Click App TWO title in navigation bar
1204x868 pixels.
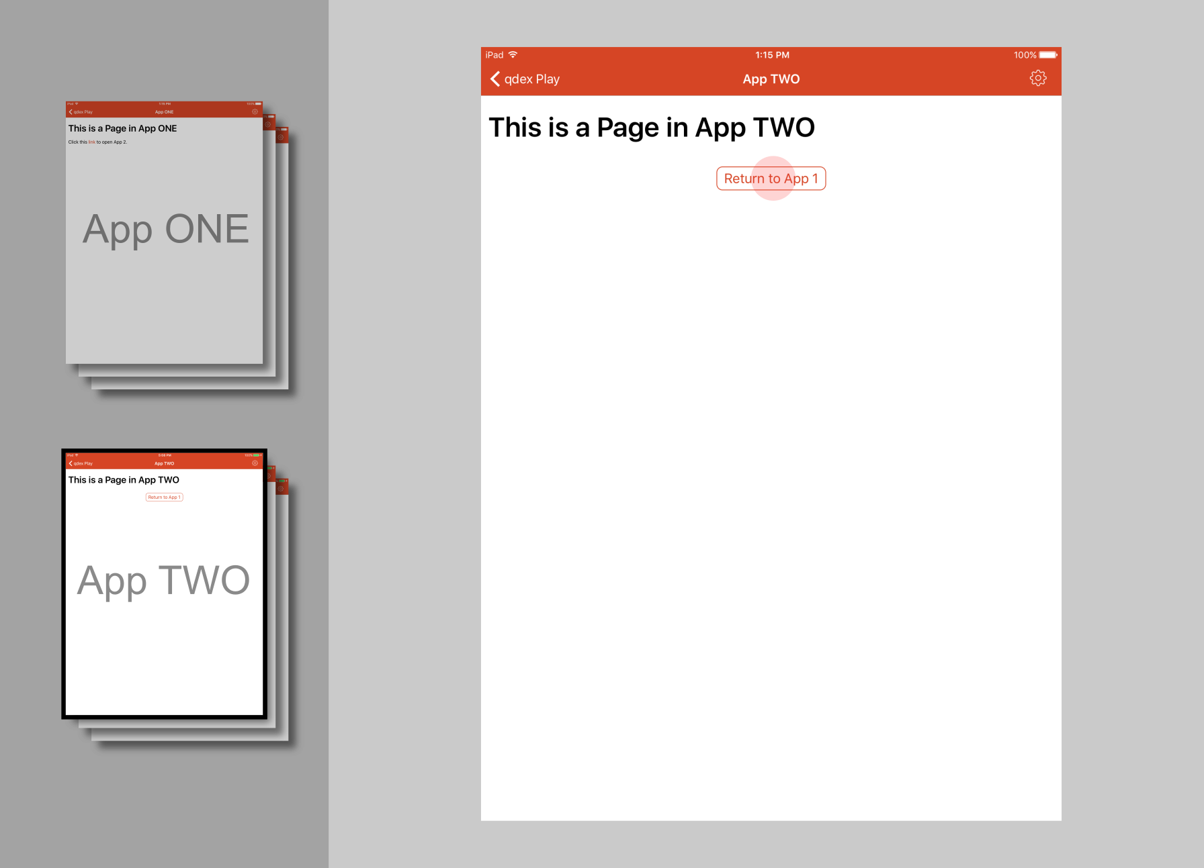pos(771,79)
